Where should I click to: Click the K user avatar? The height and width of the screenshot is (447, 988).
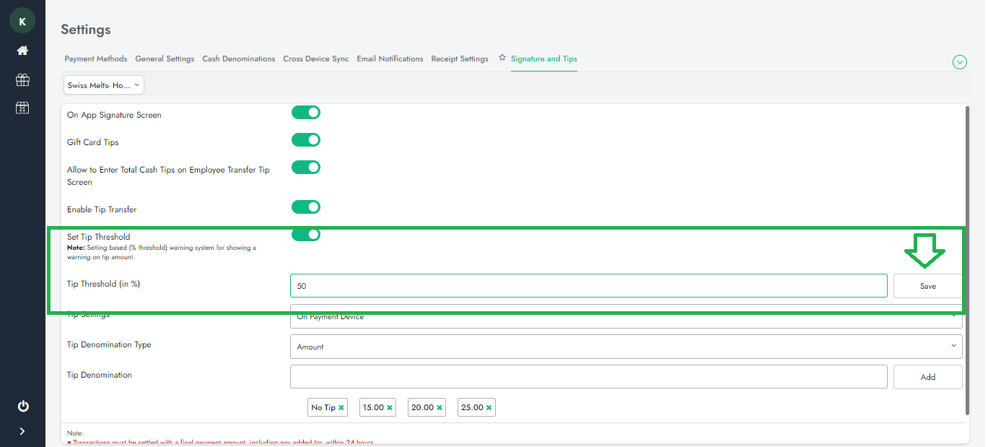[x=22, y=22]
